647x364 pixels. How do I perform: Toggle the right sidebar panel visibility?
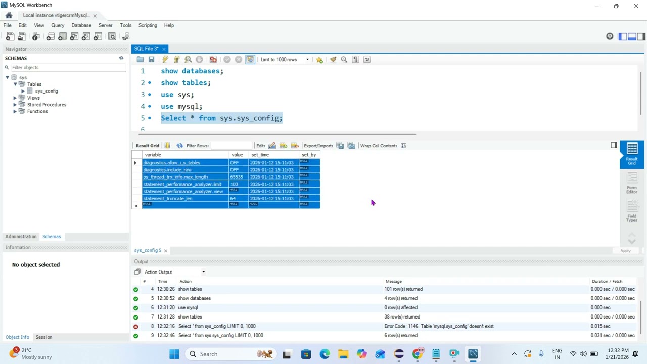point(641,36)
